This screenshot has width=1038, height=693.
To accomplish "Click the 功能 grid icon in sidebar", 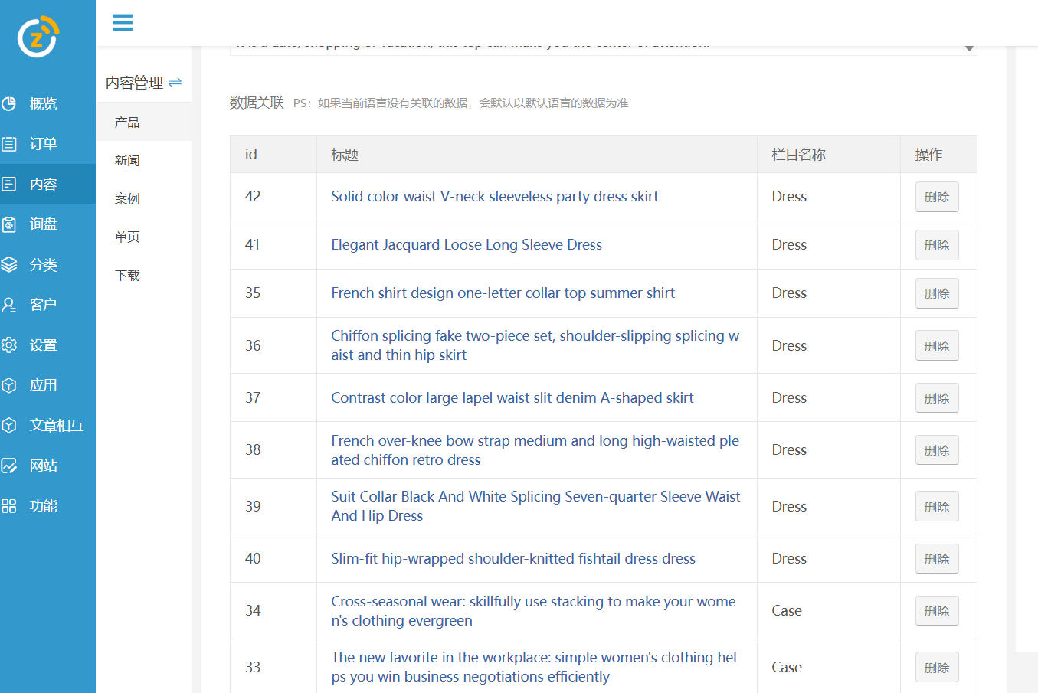I will pyautogui.click(x=9, y=505).
